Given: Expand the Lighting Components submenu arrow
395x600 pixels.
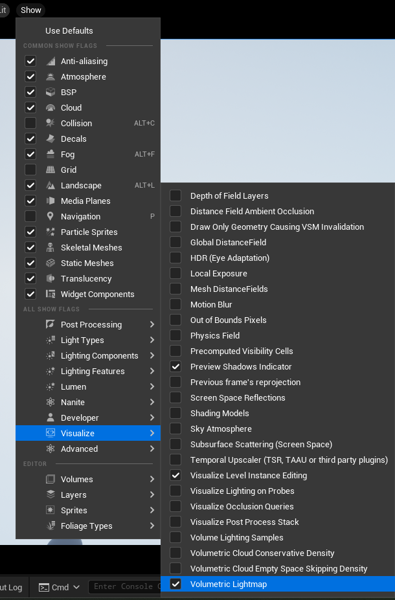Looking at the screenshot, I should point(152,356).
